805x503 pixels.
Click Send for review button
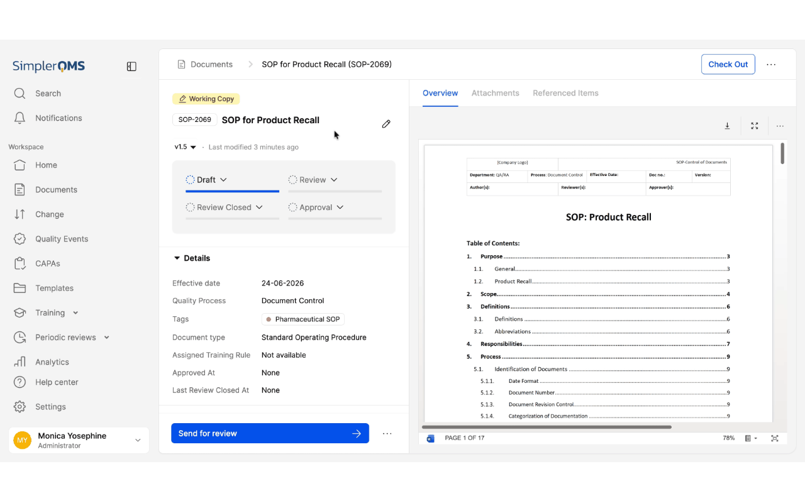click(x=270, y=433)
